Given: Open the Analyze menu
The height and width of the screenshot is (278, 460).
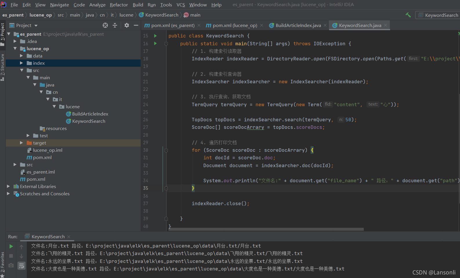Looking at the screenshot, I should click(97, 5).
